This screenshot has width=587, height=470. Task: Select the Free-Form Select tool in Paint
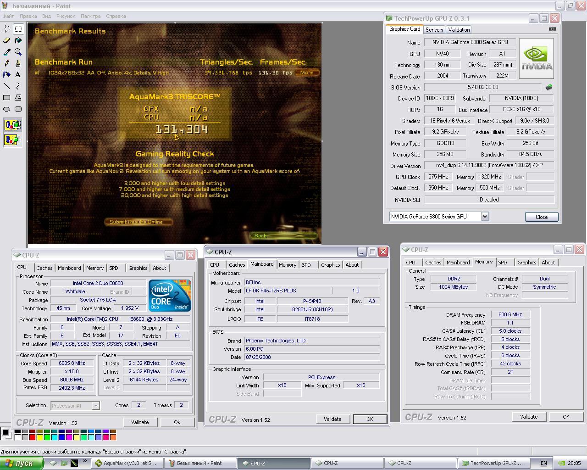(x=7, y=29)
